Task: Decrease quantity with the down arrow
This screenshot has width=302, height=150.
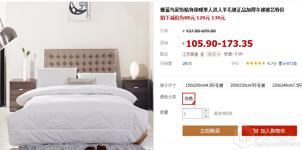Action: [x=206, y=116]
